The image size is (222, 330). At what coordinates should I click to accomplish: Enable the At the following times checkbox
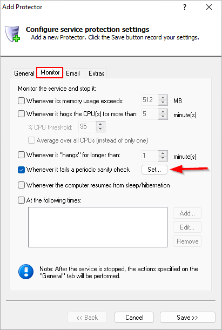click(21, 200)
